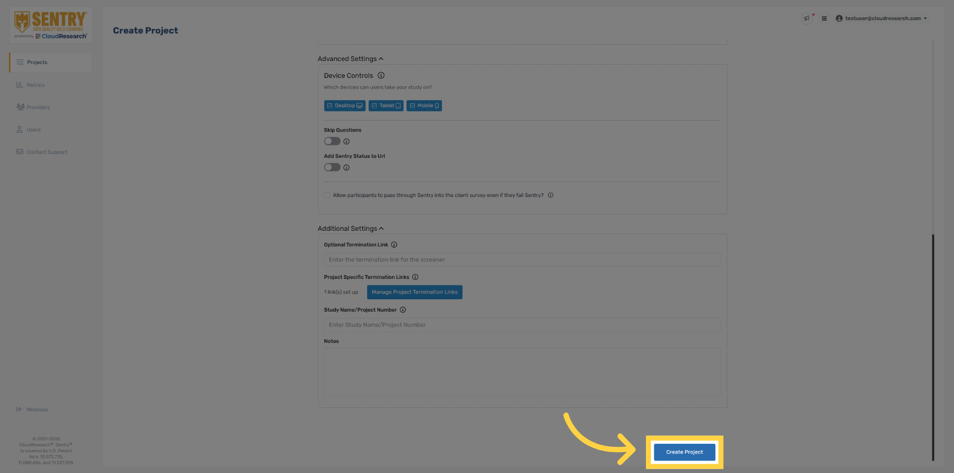The height and width of the screenshot is (473, 954).
Task: Open the apps grid launcher icon
Action: pos(824,18)
